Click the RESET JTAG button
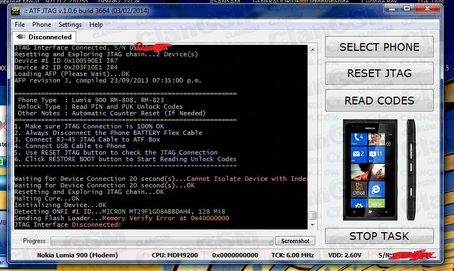454x271 pixels. [379, 73]
